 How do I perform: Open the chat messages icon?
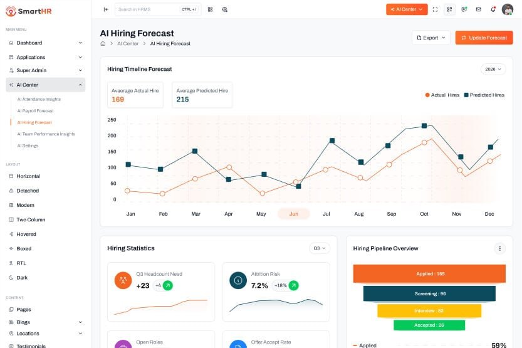[464, 9]
